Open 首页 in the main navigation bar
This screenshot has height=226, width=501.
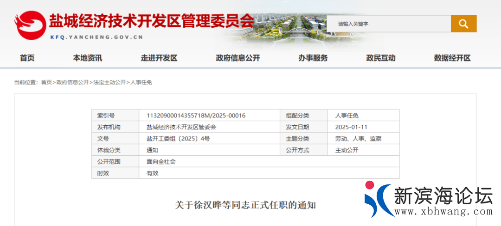coord(27,58)
